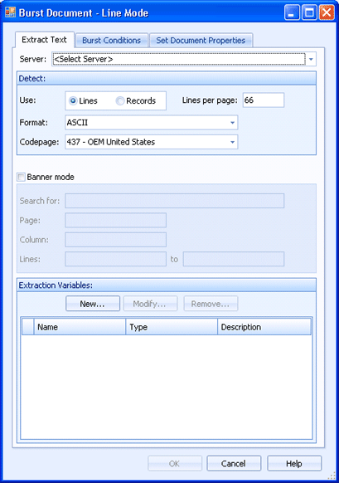Click the row selector header cell in the variables table
Screen dimensions: 339x483
click(27, 327)
